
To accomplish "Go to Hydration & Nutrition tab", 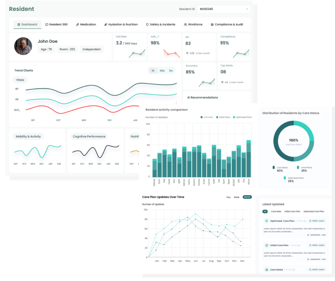I will pos(121,25).
